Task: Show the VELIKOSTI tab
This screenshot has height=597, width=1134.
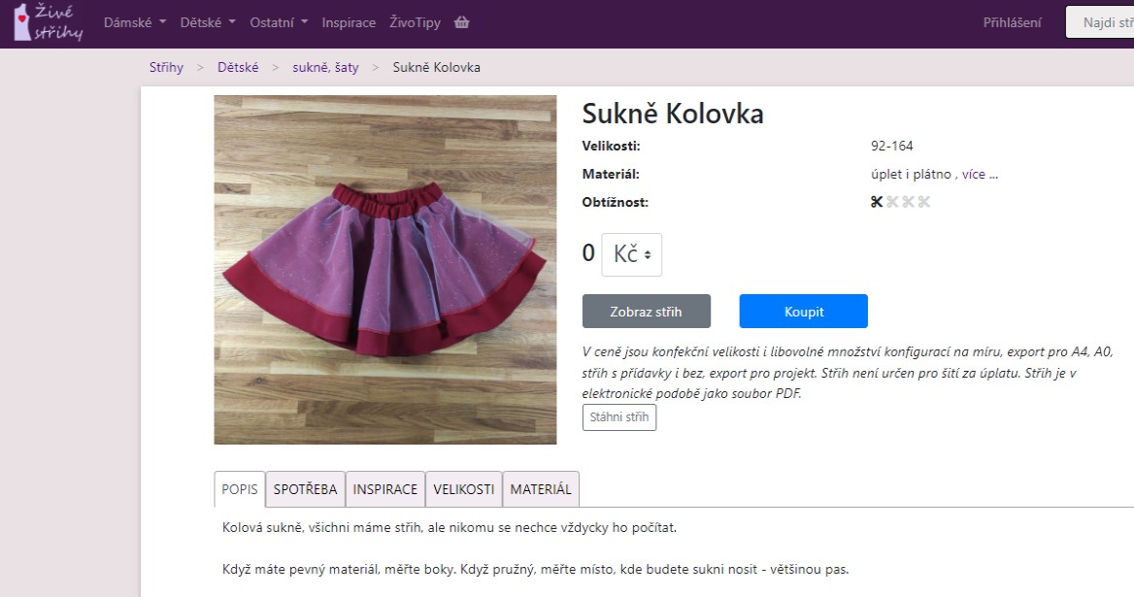Action: tap(463, 489)
